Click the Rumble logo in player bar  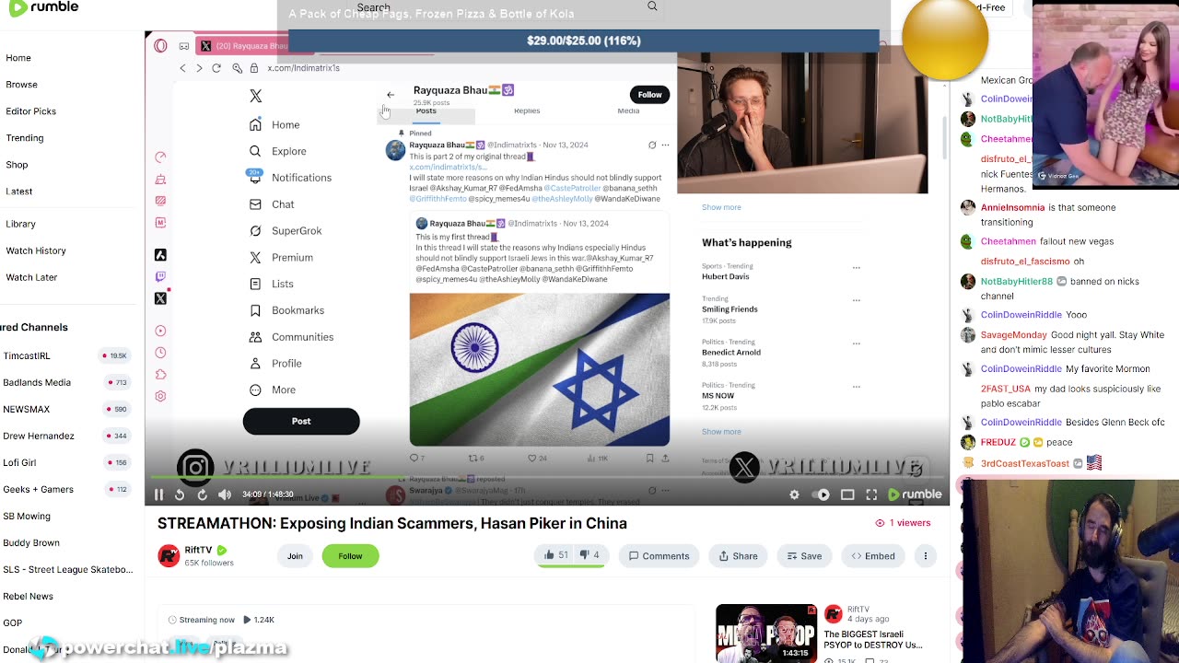tap(915, 494)
